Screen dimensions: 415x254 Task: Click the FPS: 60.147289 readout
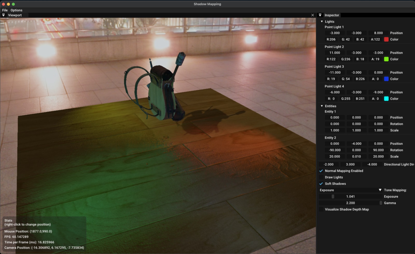click(17, 237)
